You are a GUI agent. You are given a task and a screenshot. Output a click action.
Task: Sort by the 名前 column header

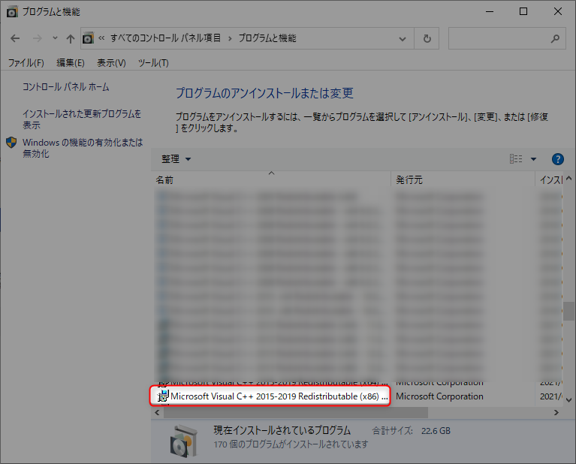(272, 180)
